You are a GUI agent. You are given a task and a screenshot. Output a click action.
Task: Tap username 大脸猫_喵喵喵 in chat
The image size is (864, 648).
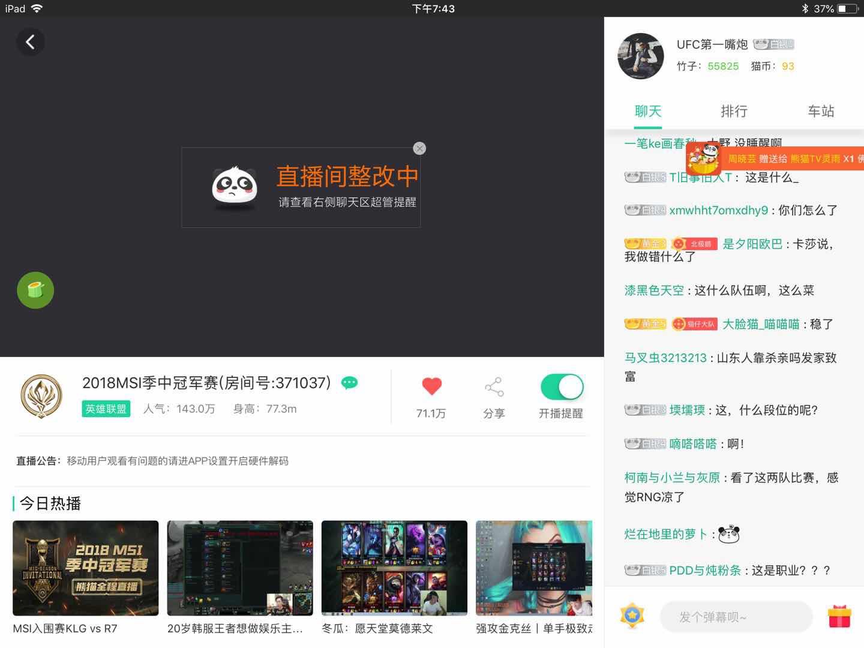click(761, 324)
